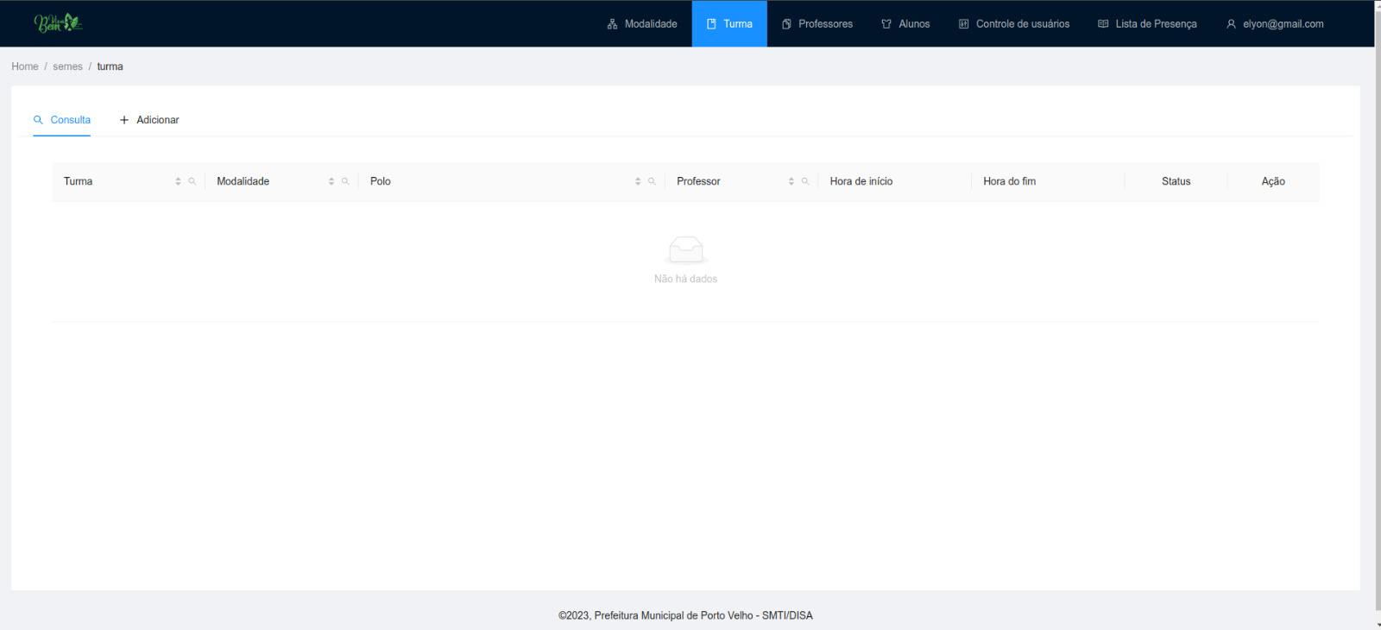1381x630 pixels.
Task: Switch to the Adicionar tab
Action: pos(149,120)
